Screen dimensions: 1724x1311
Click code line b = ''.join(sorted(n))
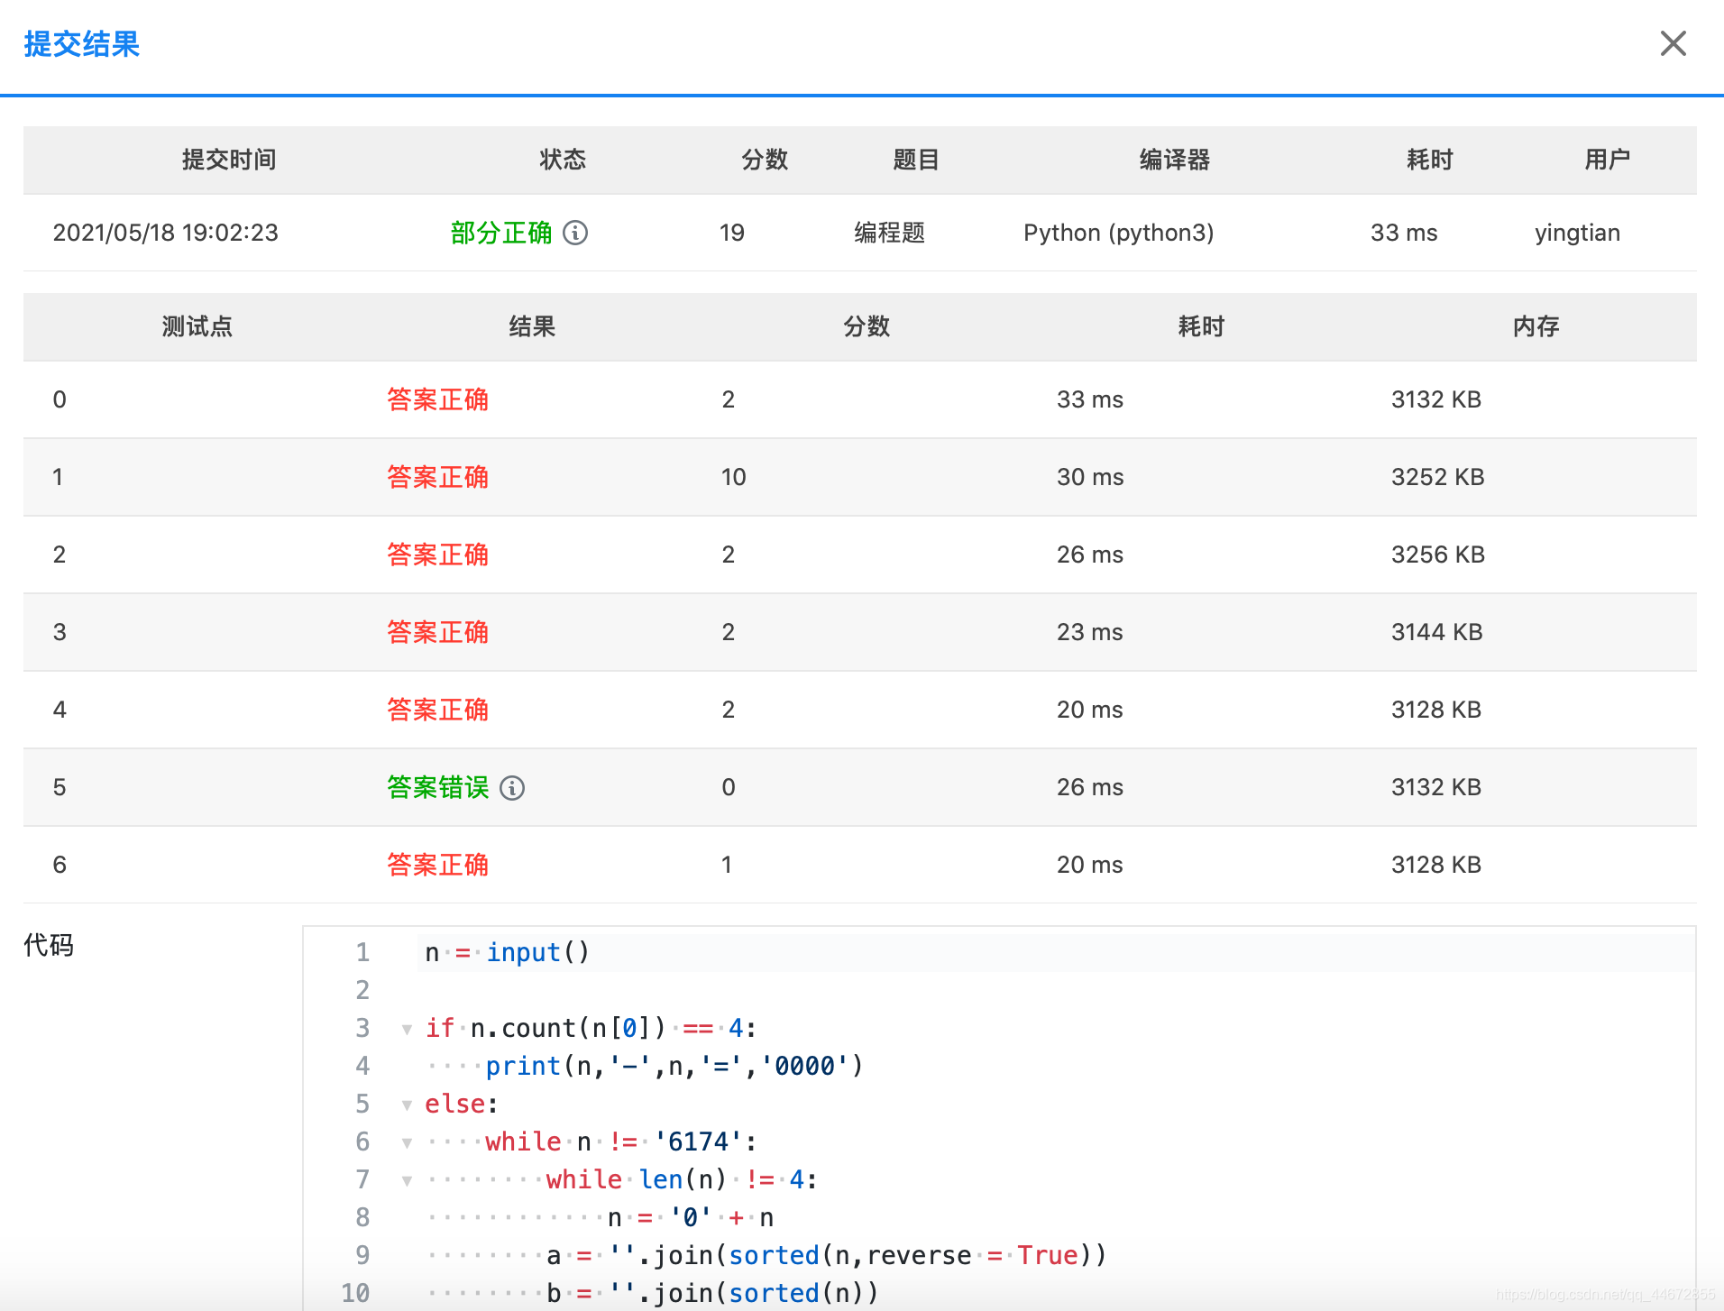712,1293
